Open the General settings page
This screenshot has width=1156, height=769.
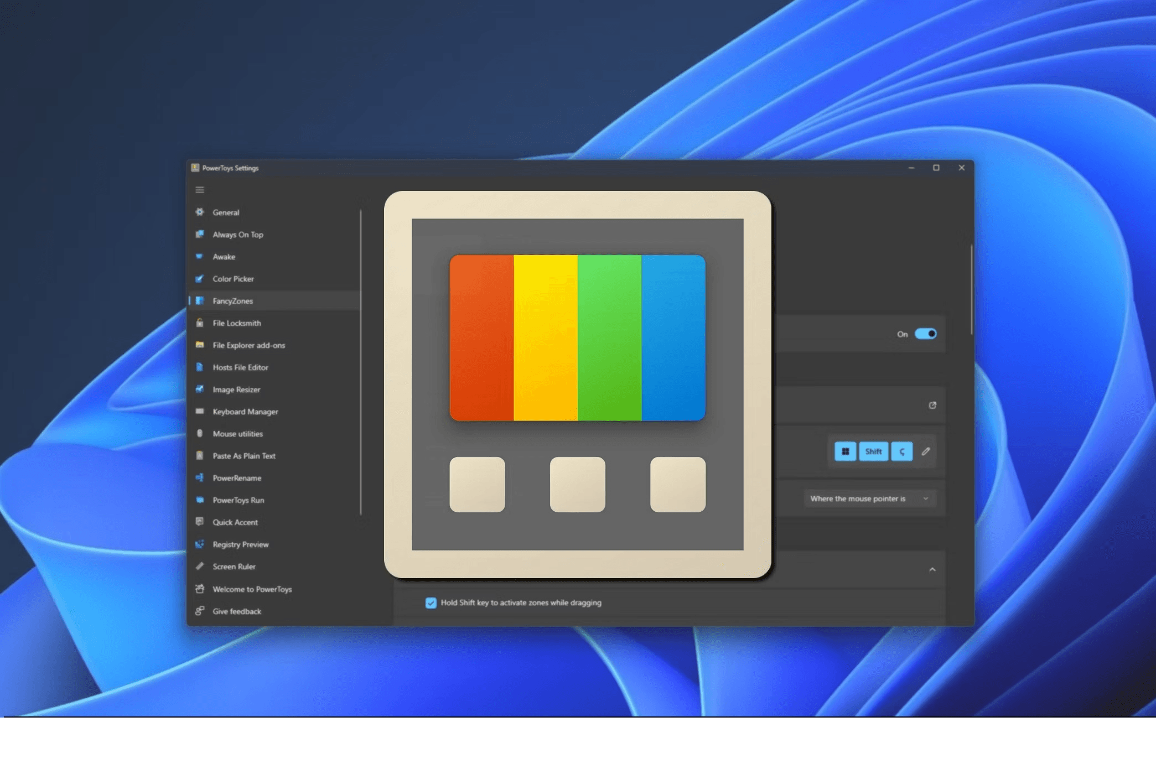pos(274,212)
